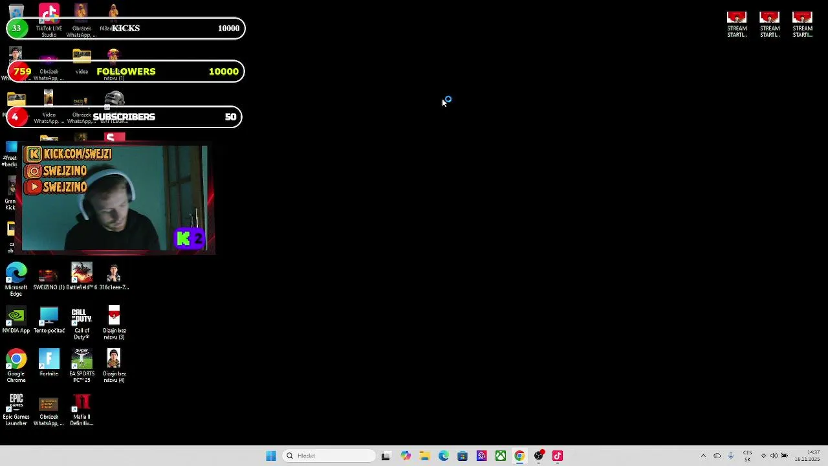The image size is (828, 466).
Task: Change CES SK keyboard language
Action: coord(747,456)
